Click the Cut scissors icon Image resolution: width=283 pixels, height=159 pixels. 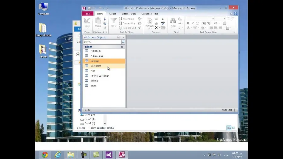105,19
